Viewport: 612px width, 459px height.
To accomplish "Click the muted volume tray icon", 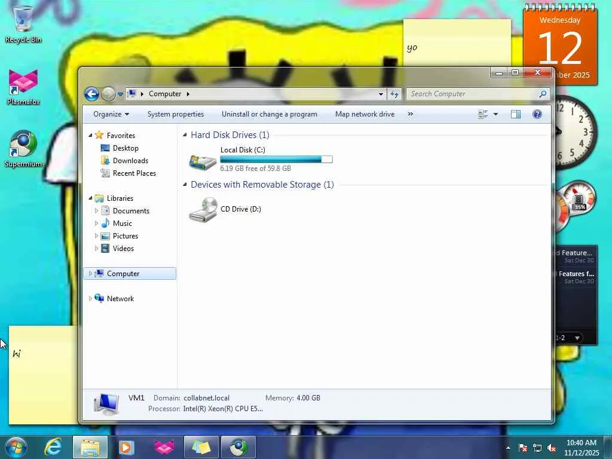I will (x=552, y=448).
